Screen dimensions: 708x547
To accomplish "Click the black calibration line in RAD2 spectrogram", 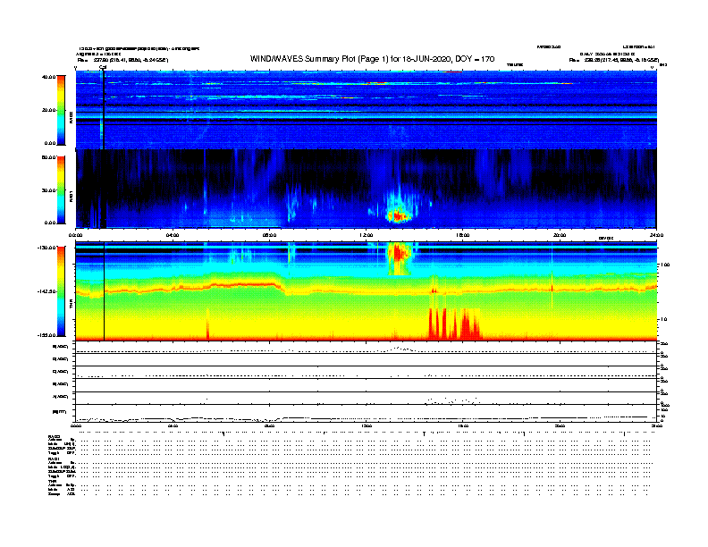I will (x=104, y=110).
